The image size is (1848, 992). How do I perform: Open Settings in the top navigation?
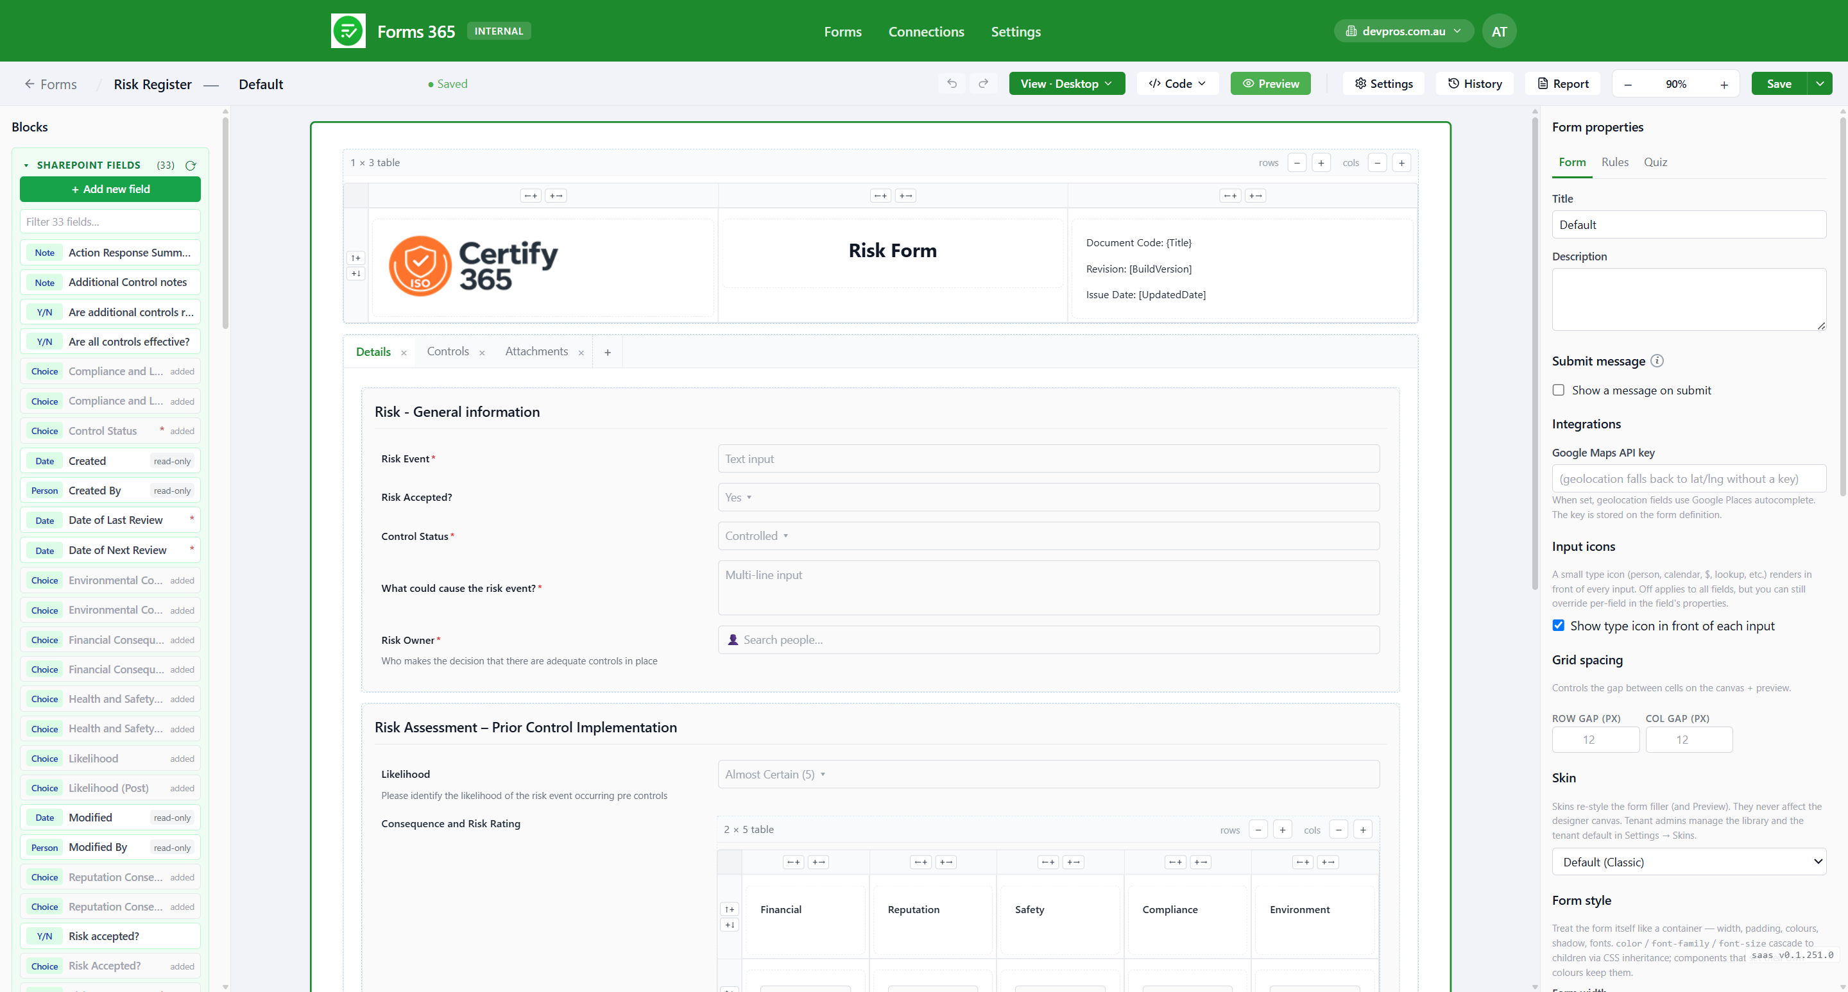click(x=1015, y=31)
